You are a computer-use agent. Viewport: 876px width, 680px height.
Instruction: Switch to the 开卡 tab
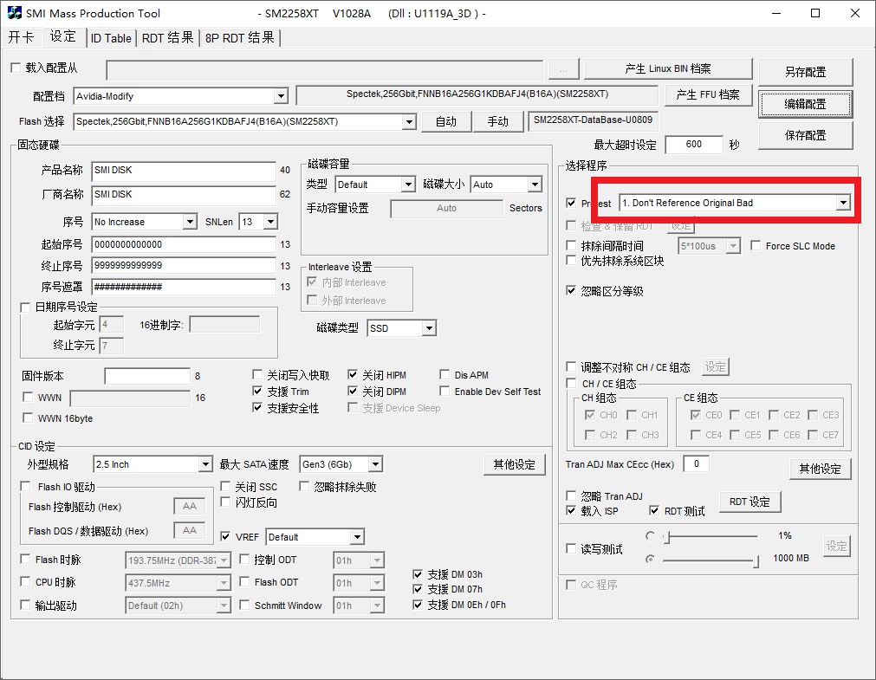coord(22,38)
